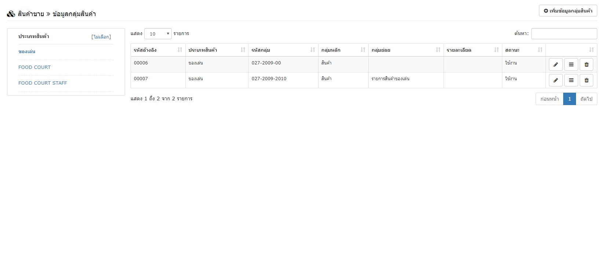Open list menu for row 00007
Viewport: 605px width, 260px height.
coord(571,80)
